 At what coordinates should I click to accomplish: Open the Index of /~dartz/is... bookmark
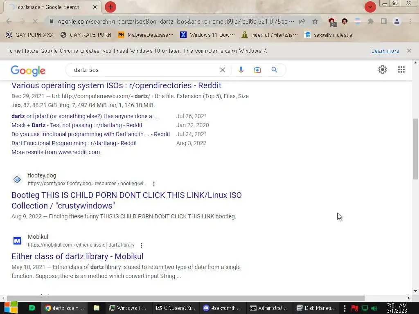(x=269, y=35)
